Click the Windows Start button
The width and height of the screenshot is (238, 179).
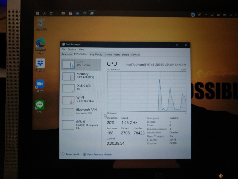point(38,13)
